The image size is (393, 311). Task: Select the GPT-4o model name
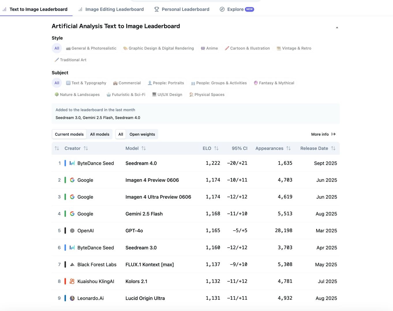(134, 231)
